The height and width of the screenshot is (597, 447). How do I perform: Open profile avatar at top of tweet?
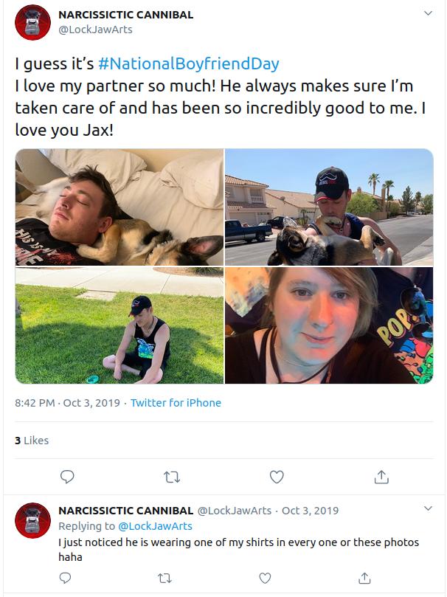click(32, 22)
